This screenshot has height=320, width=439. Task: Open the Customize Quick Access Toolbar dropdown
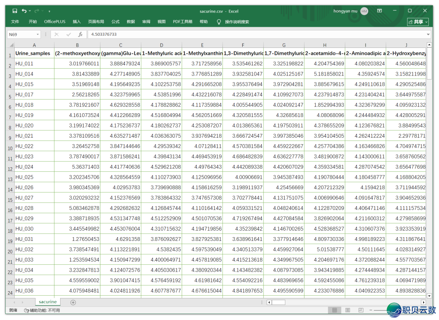point(50,11)
